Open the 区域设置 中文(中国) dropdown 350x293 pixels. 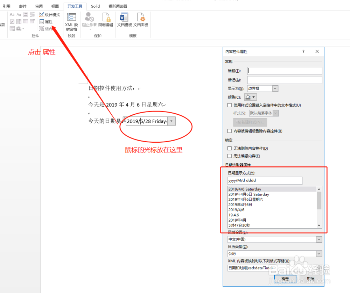[x=319, y=239]
